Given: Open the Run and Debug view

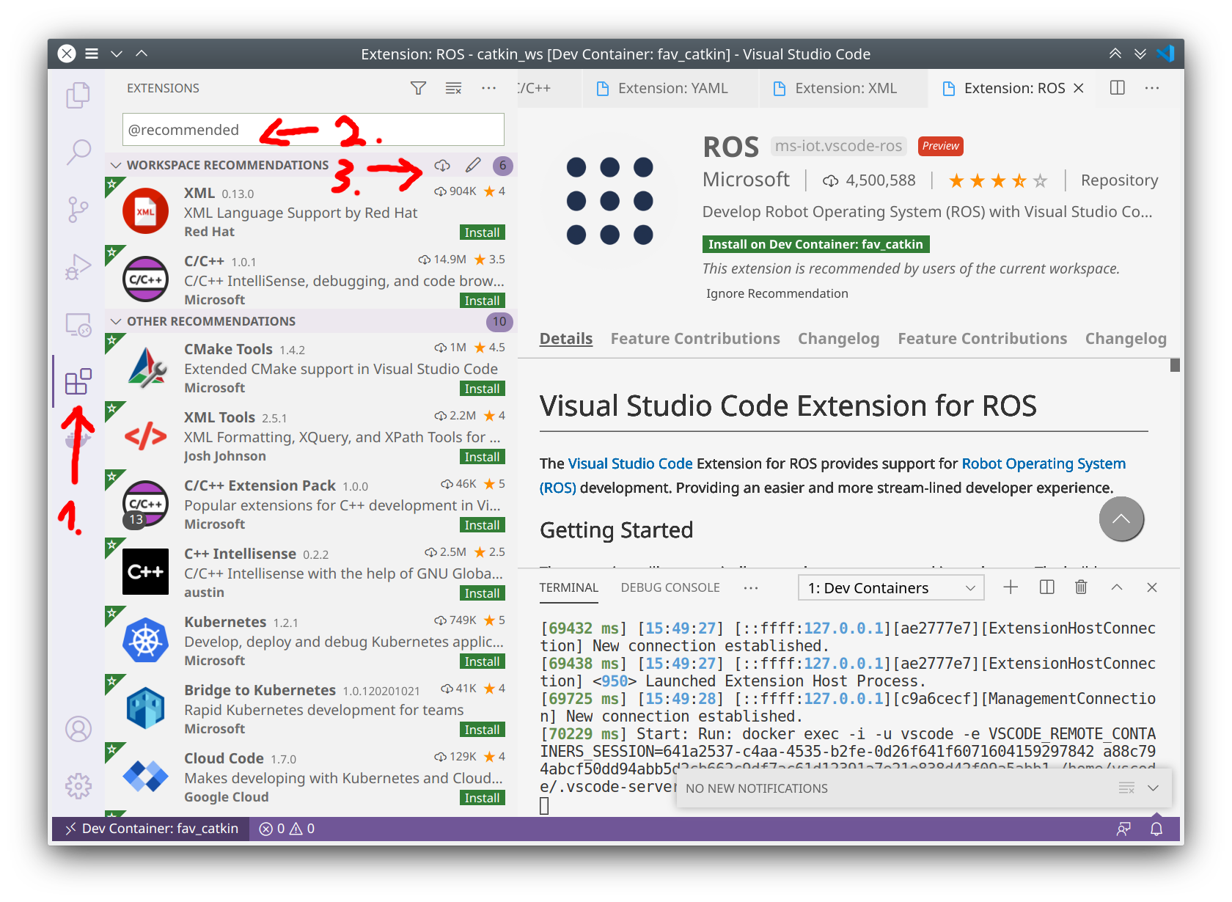Looking at the screenshot, I should tap(78, 267).
